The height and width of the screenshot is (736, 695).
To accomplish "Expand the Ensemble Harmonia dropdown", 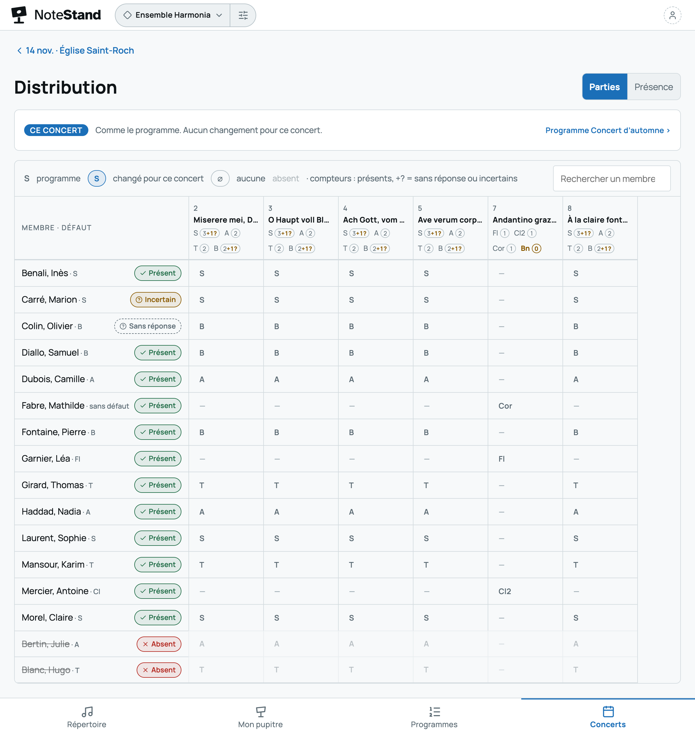I will (x=173, y=15).
